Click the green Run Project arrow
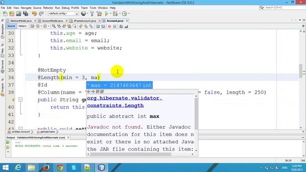Viewport: 306px width, 172px height. coord(107,14)
